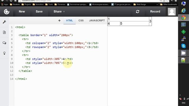This screenshot has width=189, height=106.
Task: Open the Itransition bookmark folder
Action: pos(38,4)
